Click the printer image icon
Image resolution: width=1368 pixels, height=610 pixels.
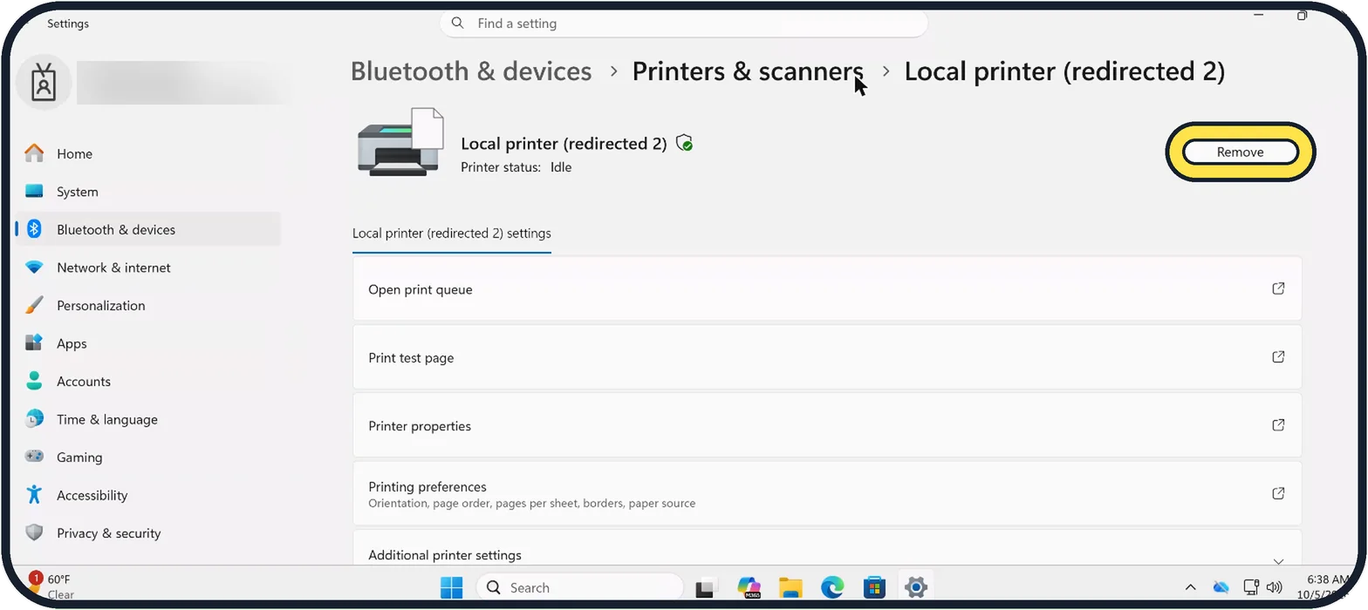coord(400,143)
